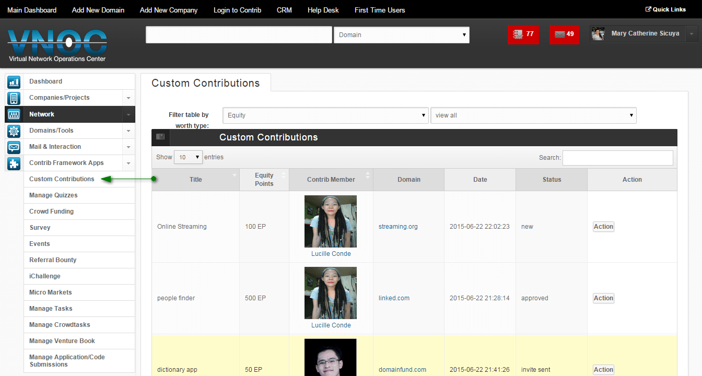The width and height of the screenshot is (702, 376).
Task: Open Manage Tasks in the sidebar
Action: pos(79,309)
